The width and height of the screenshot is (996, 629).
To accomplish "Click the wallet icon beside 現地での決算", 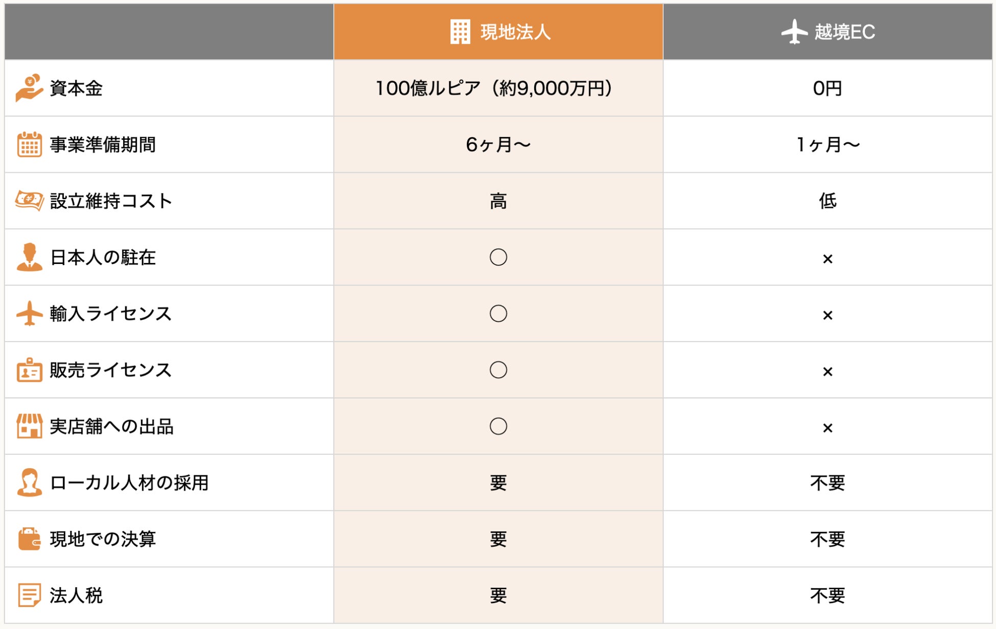I will pos(29,539).
